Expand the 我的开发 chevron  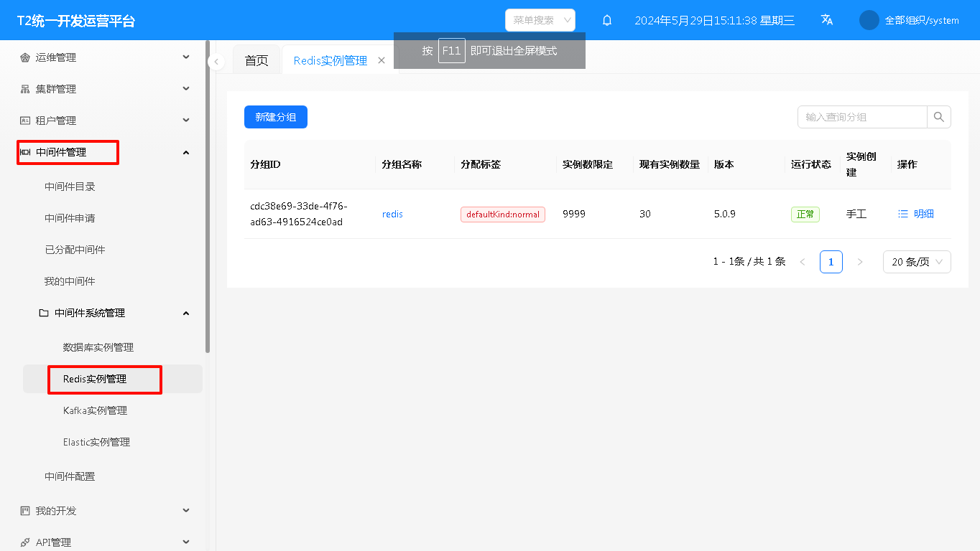pyautogui.click(x=186, y=511)
